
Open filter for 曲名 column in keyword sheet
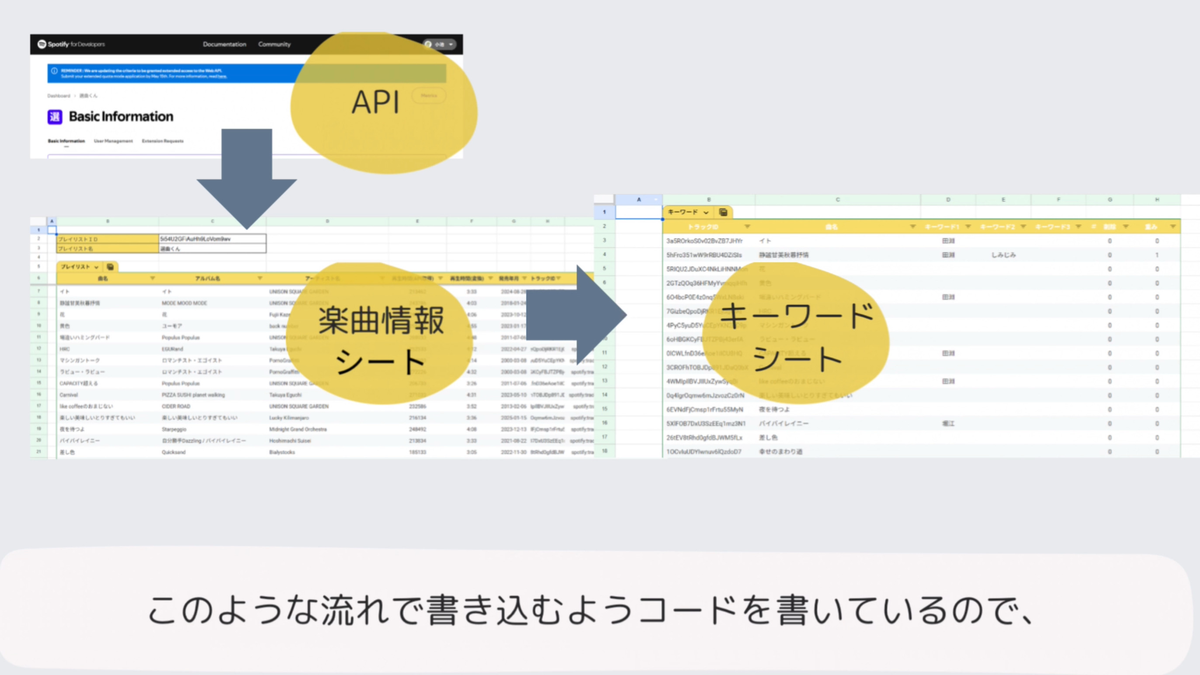(912, 226)
